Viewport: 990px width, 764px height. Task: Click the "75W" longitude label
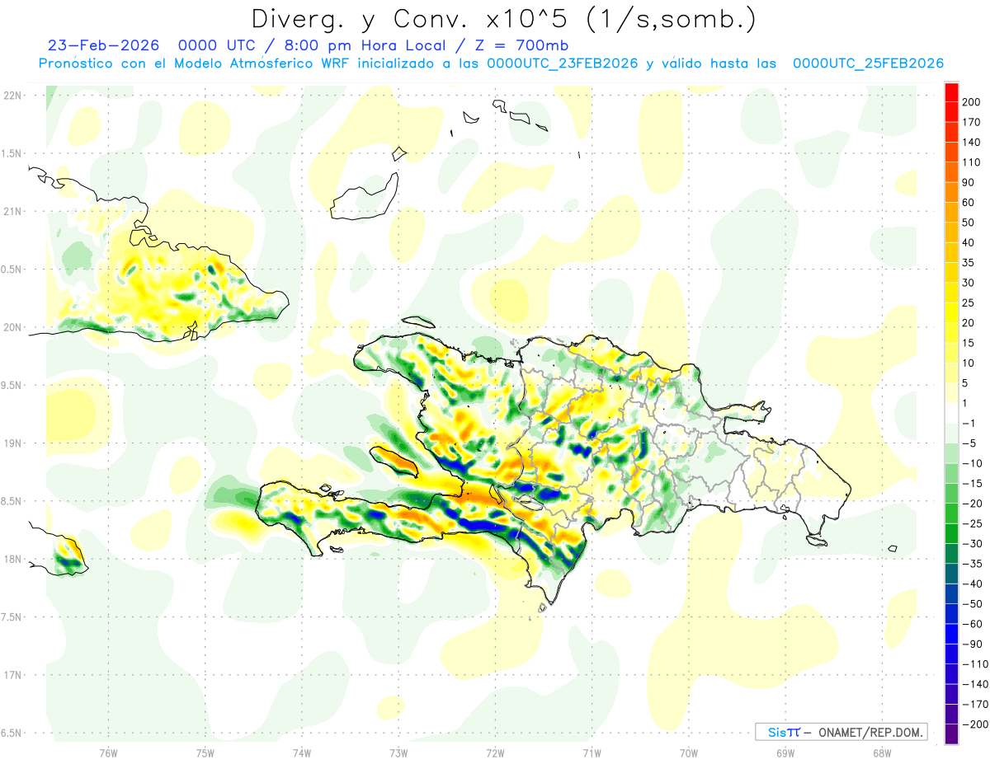pyautogui.click(x=205, y=752)
